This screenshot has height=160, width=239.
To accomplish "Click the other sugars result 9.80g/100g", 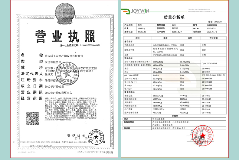I will 185,65.
